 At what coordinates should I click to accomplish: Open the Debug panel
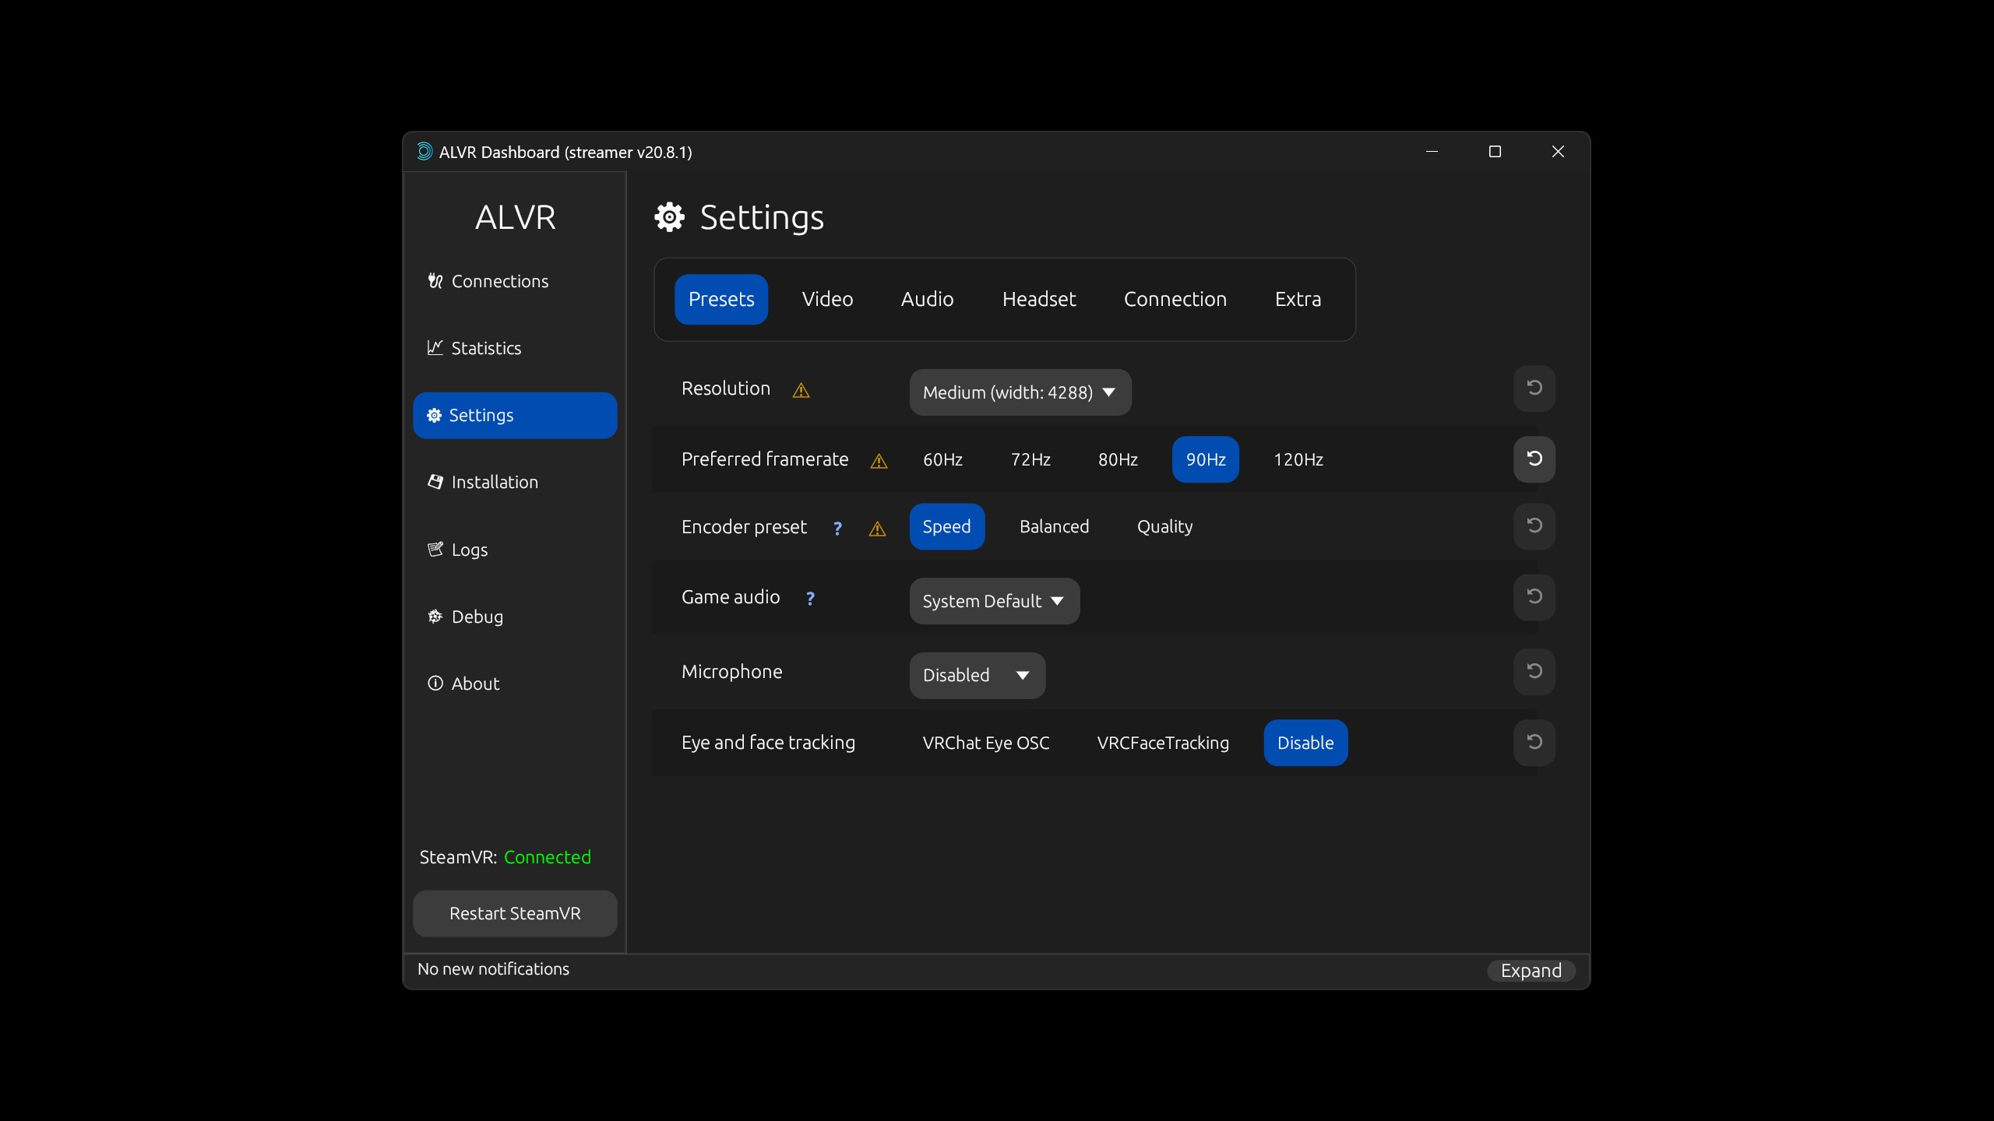coord(477,616)
